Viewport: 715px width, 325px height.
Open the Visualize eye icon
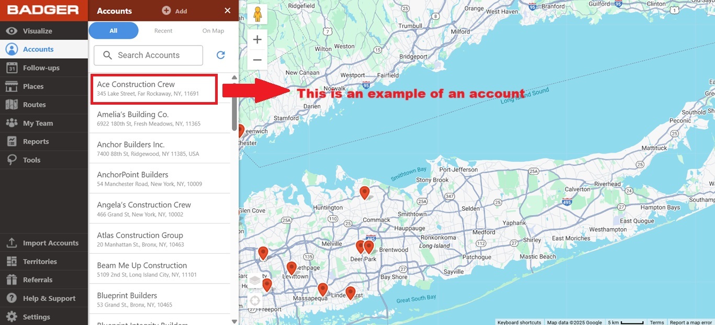coord(12,31)
